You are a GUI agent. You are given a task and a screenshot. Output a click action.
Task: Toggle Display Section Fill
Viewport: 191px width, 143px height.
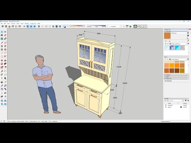coord(35,26)
